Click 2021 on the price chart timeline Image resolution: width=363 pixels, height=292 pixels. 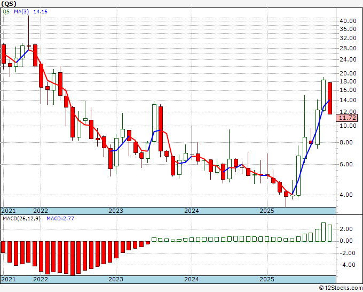9,211
